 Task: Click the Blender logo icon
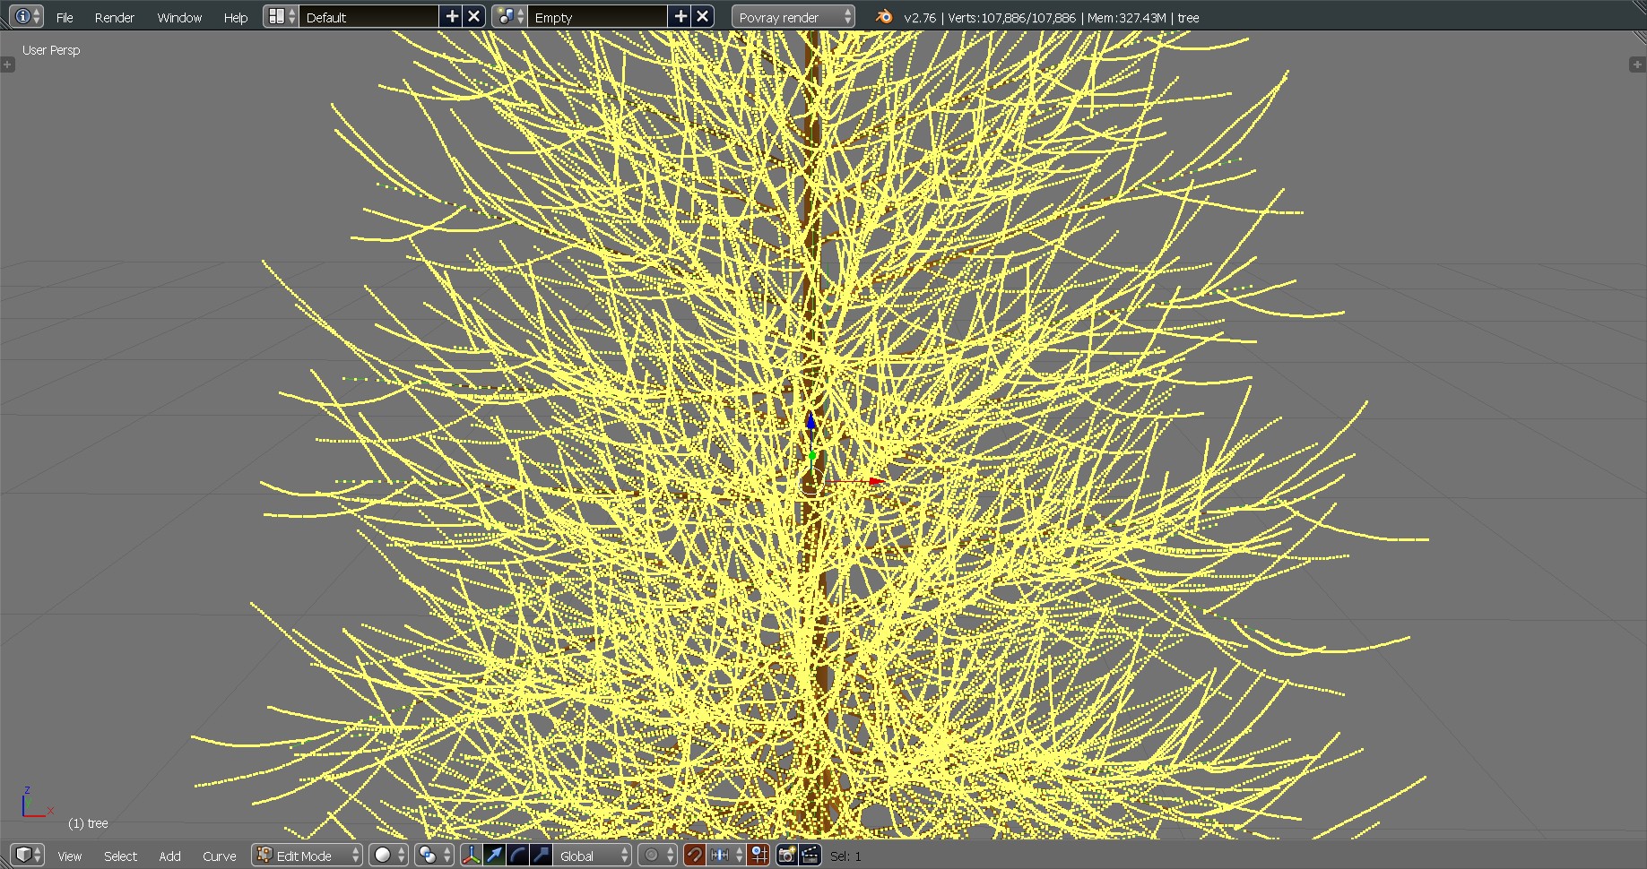[x=884, y=17]
